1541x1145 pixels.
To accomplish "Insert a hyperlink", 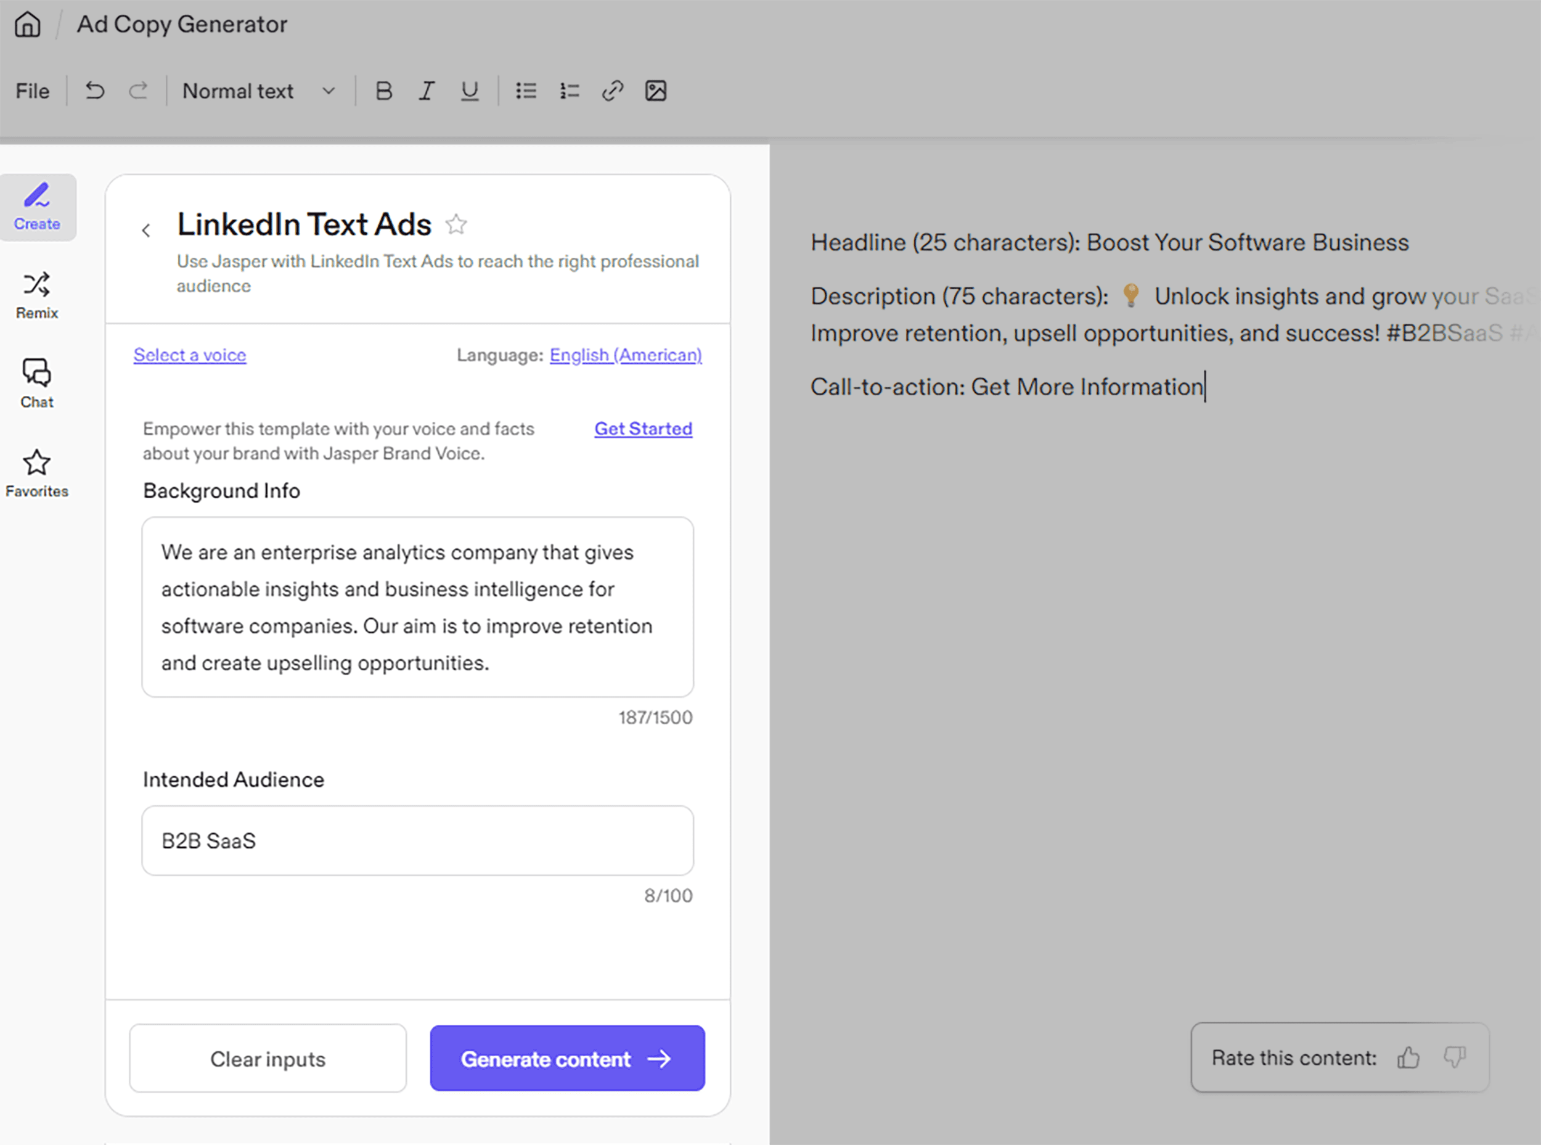I will [612, 90].
